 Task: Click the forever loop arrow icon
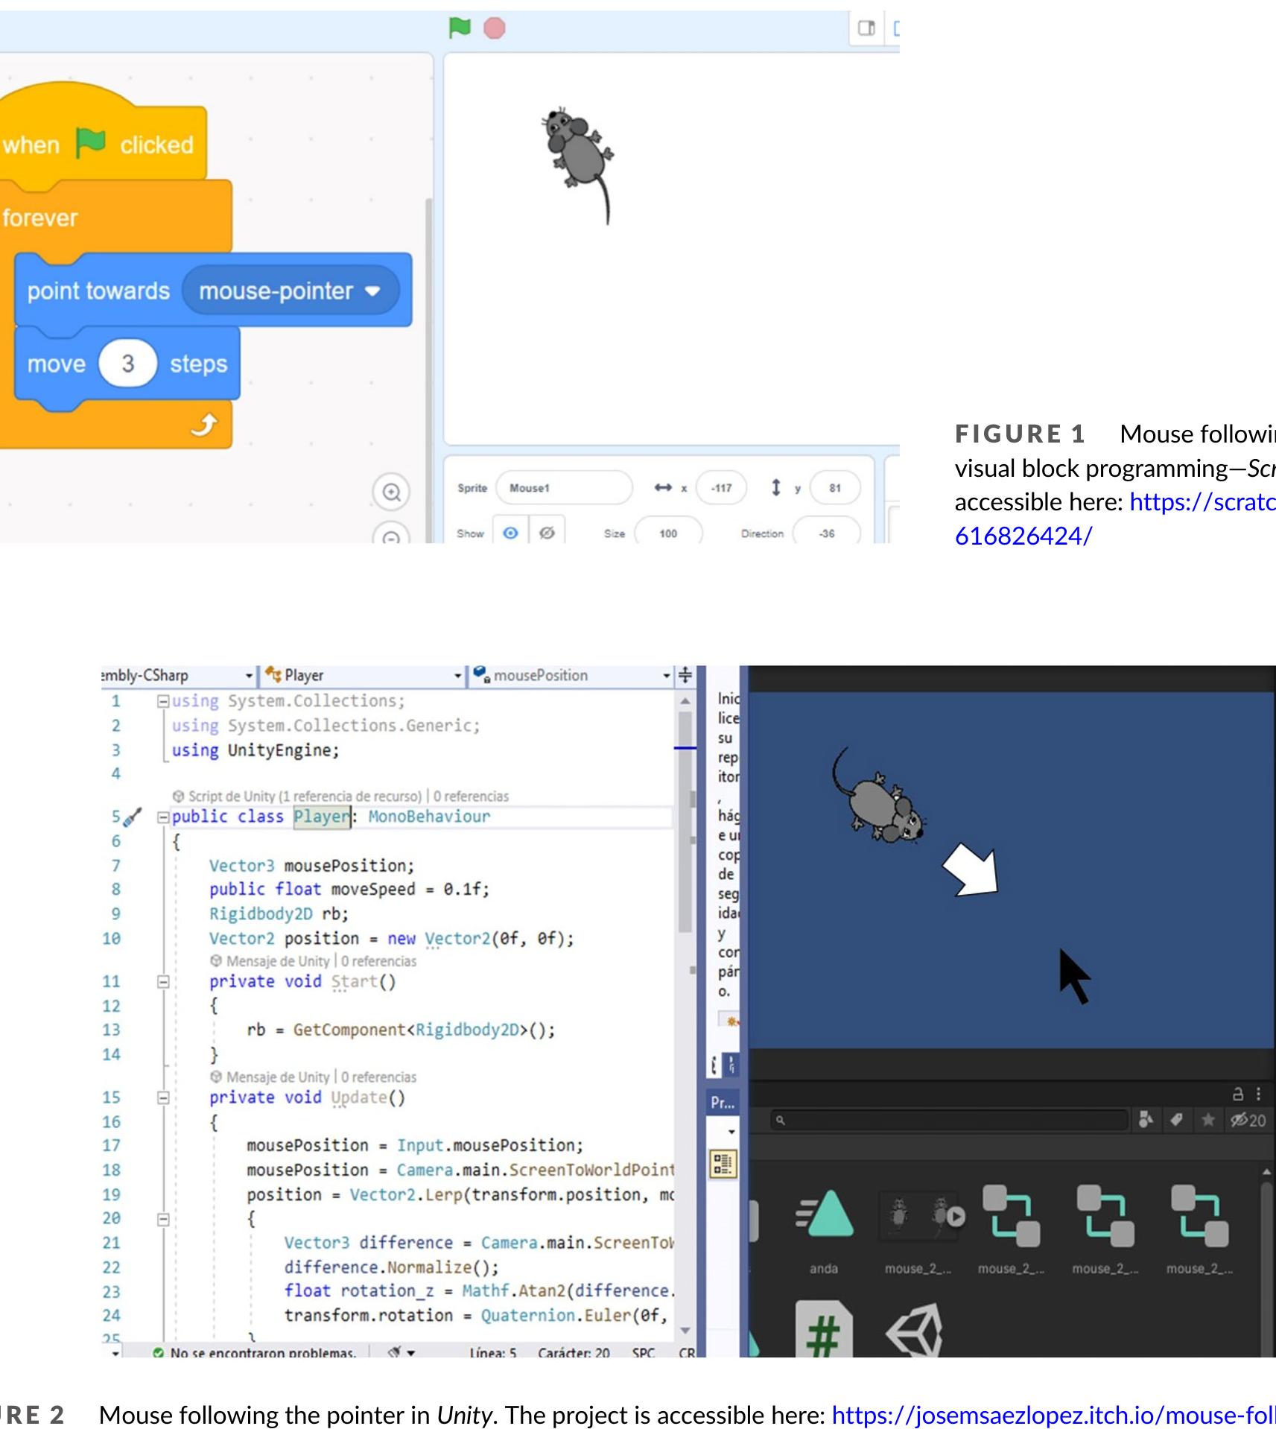203,424
